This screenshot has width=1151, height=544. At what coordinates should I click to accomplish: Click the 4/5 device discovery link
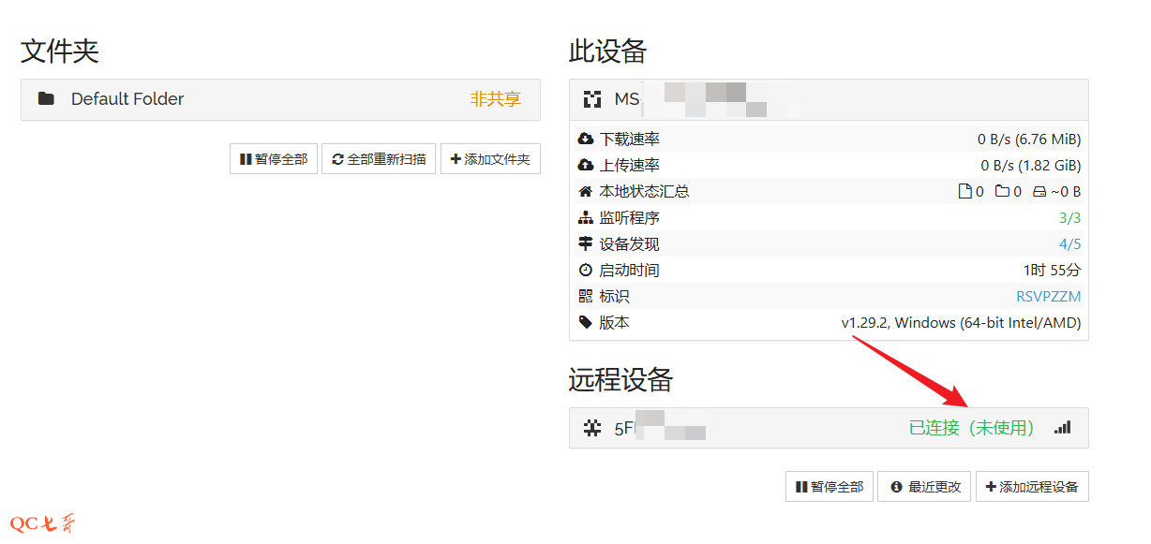click(x=1069, y=244)
